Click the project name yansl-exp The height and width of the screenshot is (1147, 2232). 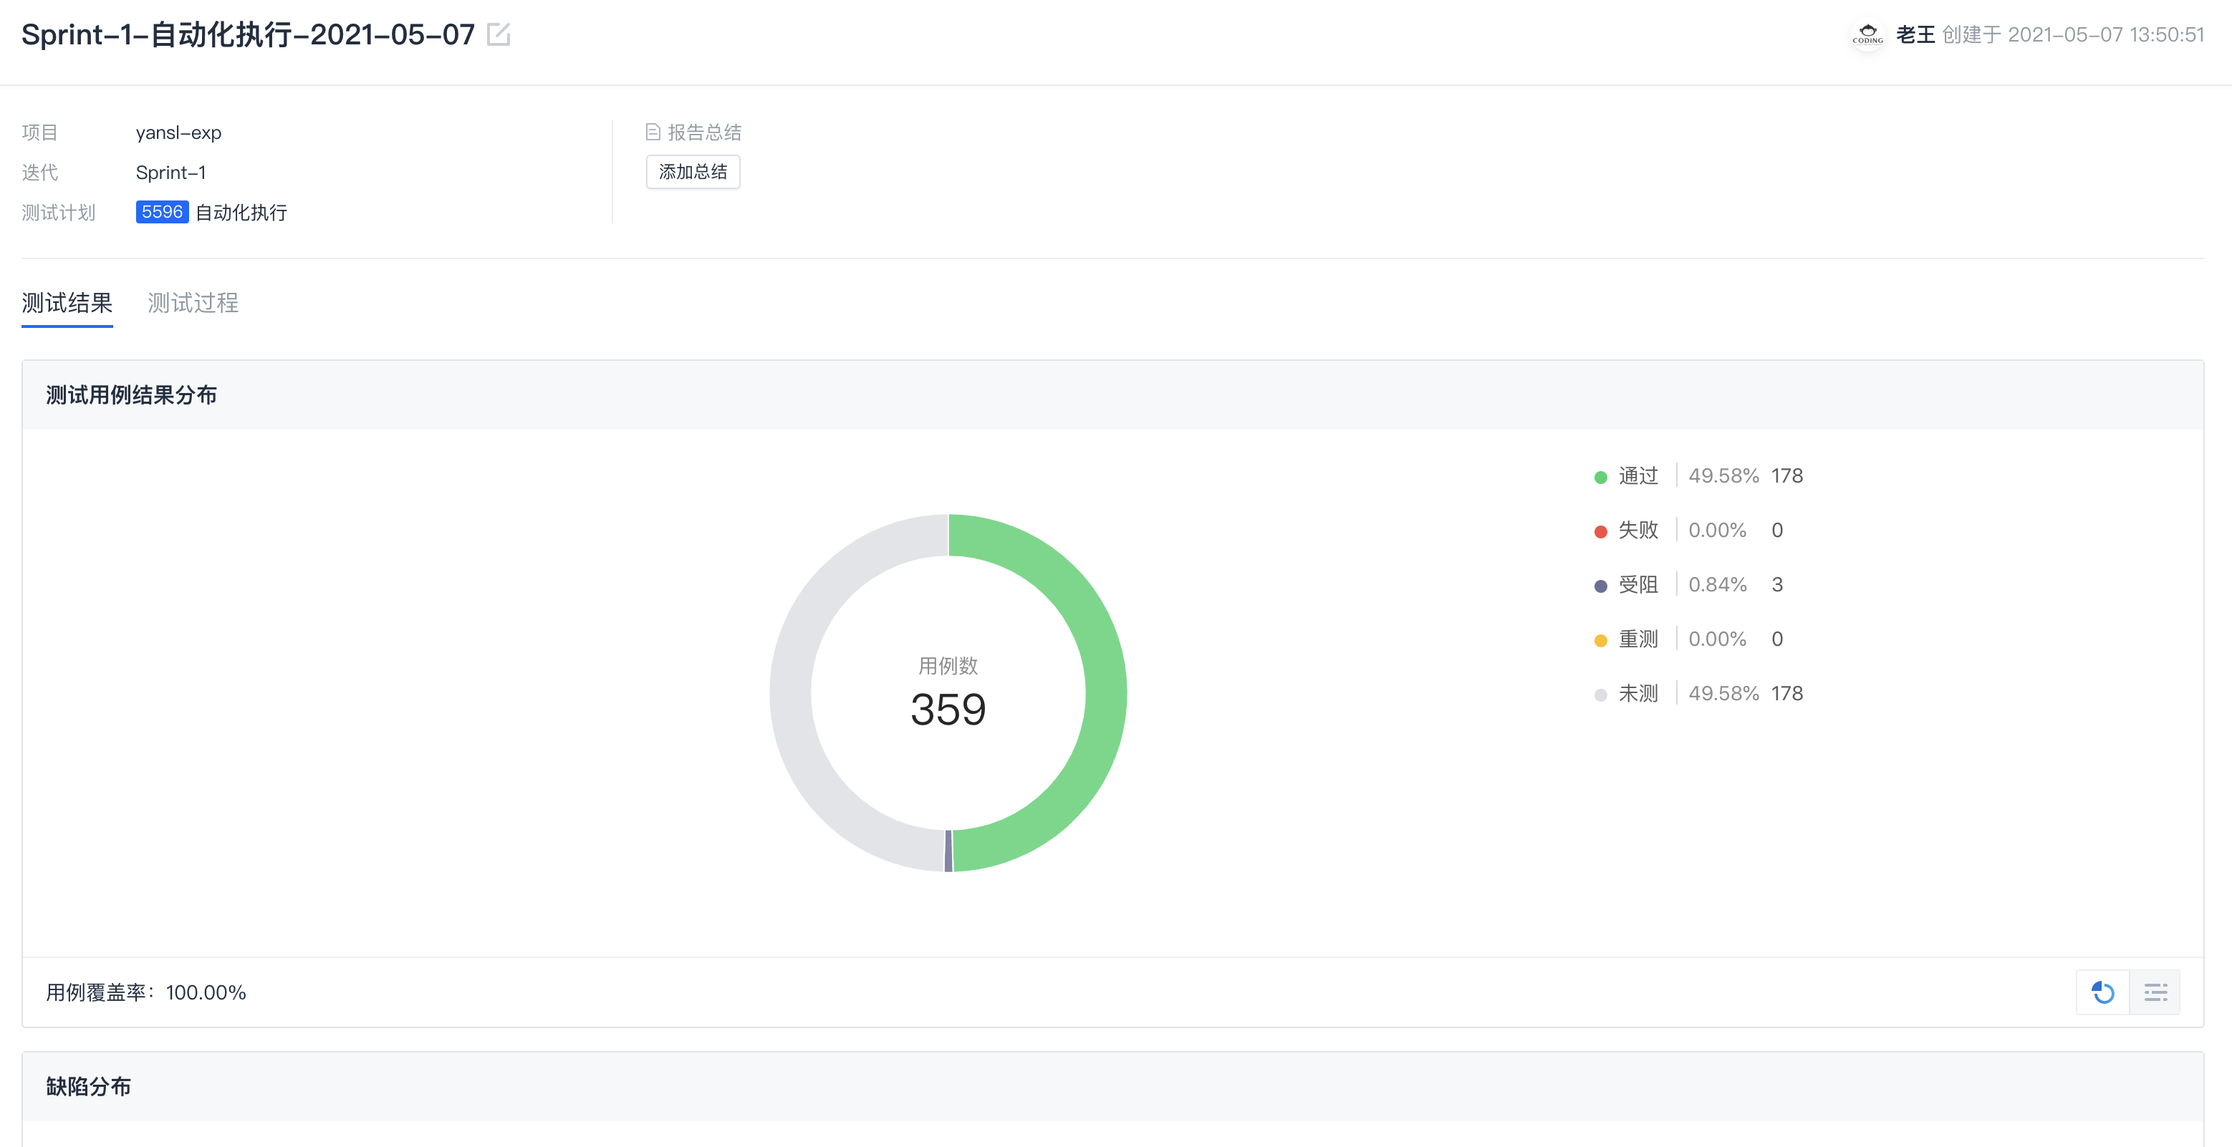178,132
